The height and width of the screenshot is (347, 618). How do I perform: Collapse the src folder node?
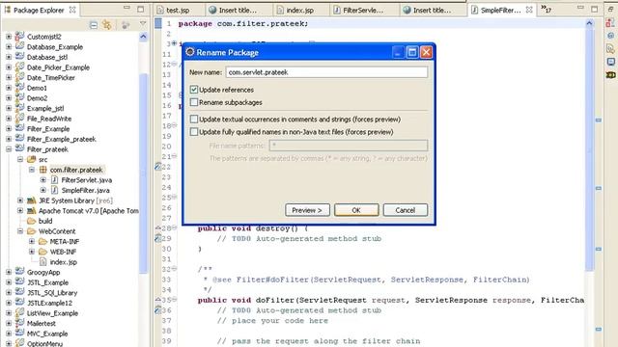click(x=20, y=159)
